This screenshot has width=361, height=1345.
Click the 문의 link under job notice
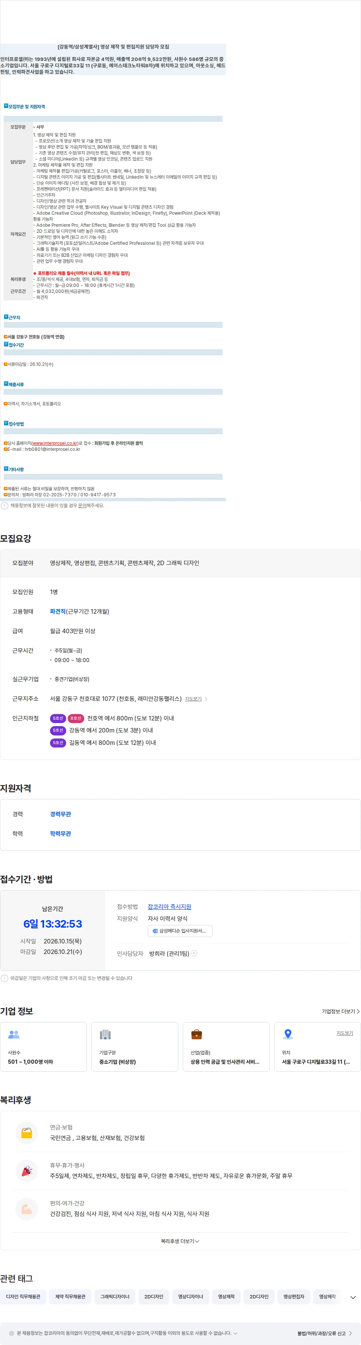pyautogui.click(x=82, y=505)
